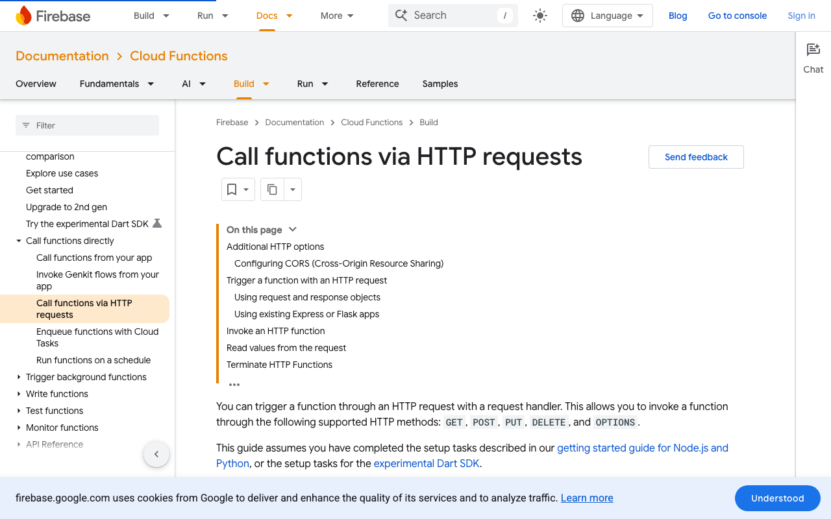Click the Search input field
The height and width of the screenshot is (519, 831).
point(453,16)
